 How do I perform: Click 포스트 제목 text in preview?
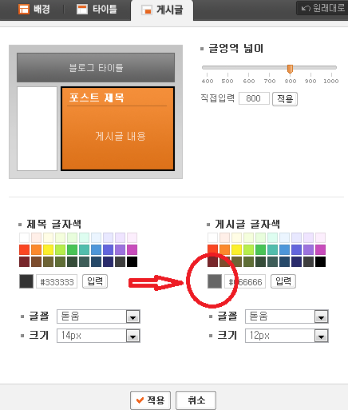click(97, 98)
